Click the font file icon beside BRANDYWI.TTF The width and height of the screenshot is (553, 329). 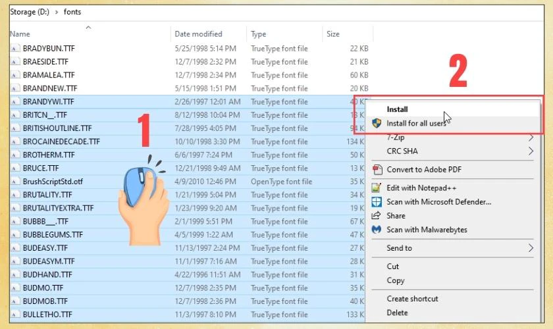(14, 101)
